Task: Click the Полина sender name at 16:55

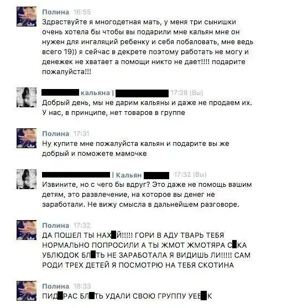Action: (x=56, y=12)
